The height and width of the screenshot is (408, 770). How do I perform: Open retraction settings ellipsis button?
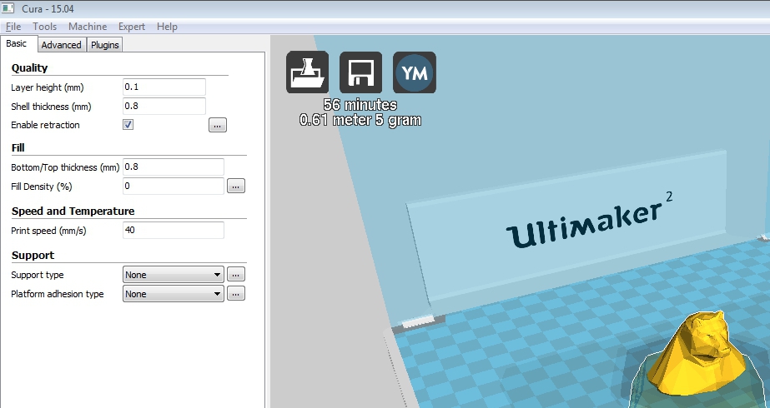point(217,126)
